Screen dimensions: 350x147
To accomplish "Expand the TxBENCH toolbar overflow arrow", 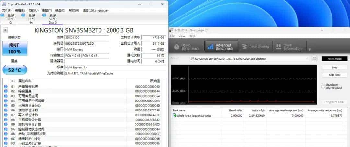I will coord(309,49).
